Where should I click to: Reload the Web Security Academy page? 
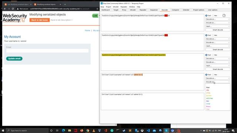coord(13,9)
